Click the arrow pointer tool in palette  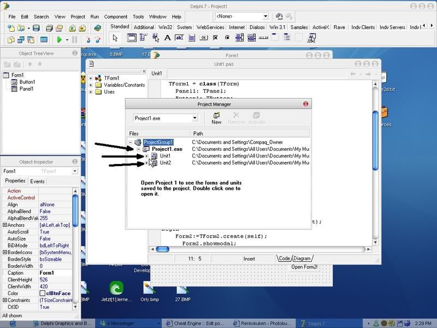(x=115, y=38)
